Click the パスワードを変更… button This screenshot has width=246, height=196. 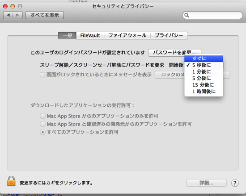(174, 52)
